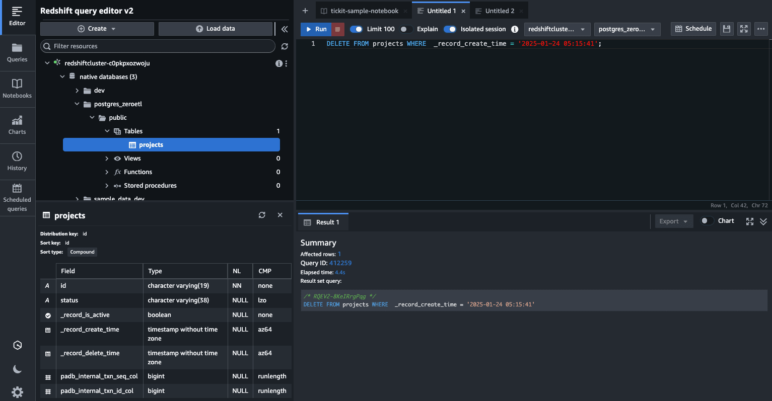Open the redshiftcluste… cluster selector dropdown
This screenshot has height=401, width=772.
tap(557, 29)
